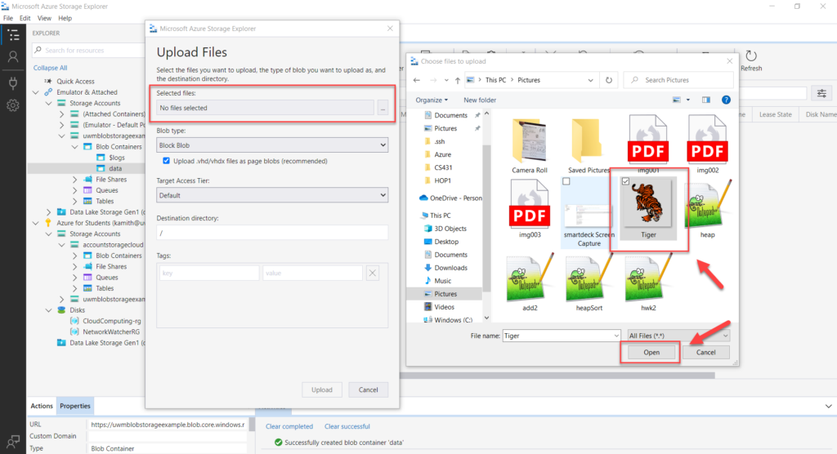Click the file dialog folder tree scrollbar
Image resolution: width=837 pixels, height=454 pixels.
[x=486, y=220]
